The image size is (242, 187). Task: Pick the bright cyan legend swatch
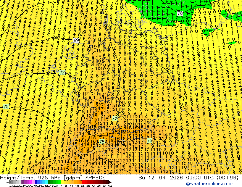click(46, 182)
